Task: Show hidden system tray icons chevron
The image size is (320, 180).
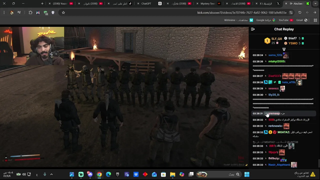Action: click(51, 174)
